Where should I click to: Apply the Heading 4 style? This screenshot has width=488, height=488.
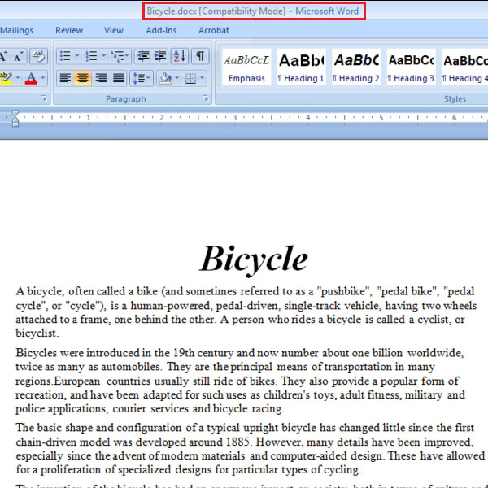click(465, 67)
